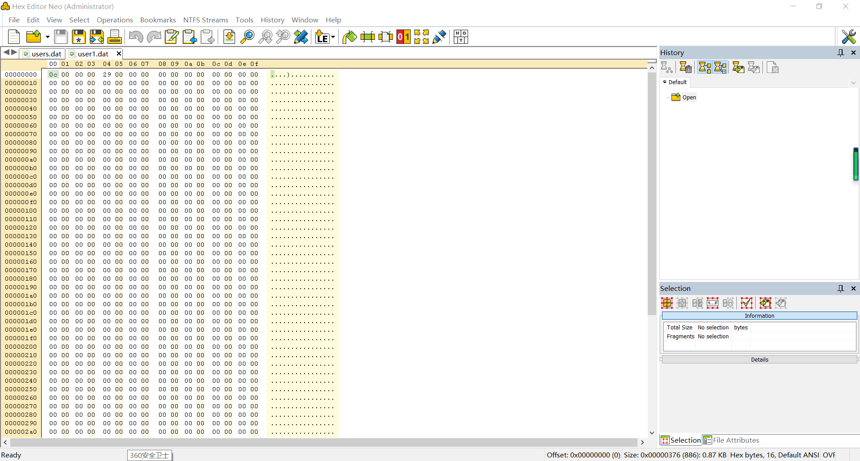Open the settings wrench icon at top right

[x=849, y=37]
